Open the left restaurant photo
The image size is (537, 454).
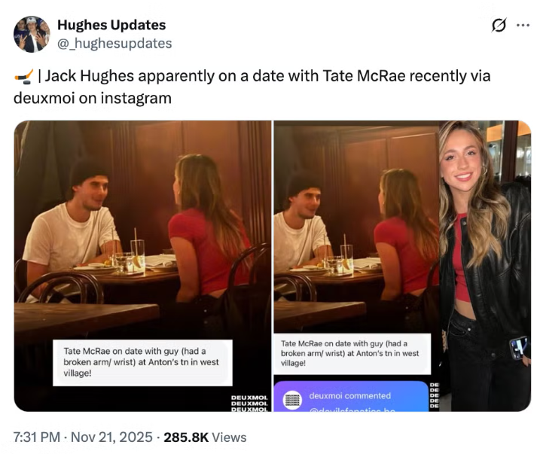(142, 226)
